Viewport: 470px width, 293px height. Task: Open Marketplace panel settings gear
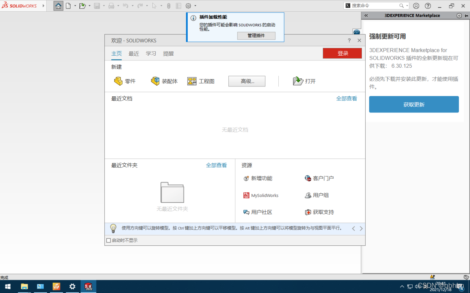(x=459, y=16)
